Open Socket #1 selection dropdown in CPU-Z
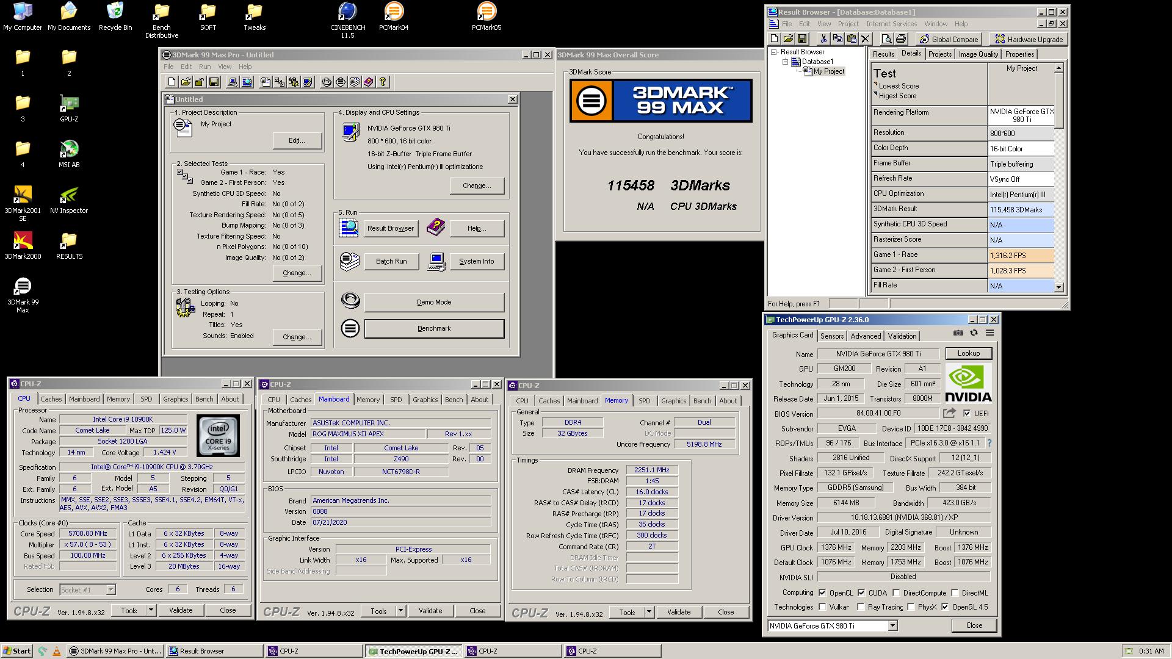Screen dimensions: 1172x659 (x=110, y=589)
